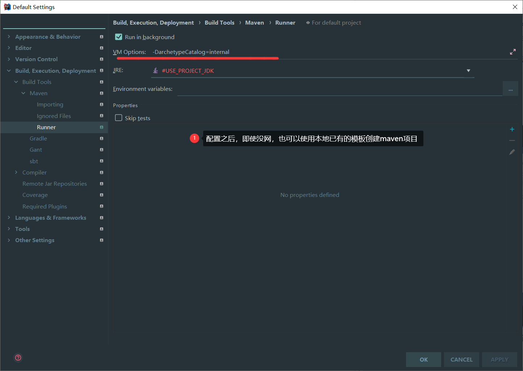Click project-level icon beside Gradle

[101, 139]
